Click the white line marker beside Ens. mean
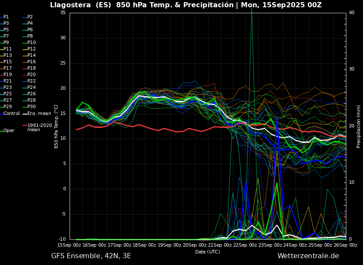Screen dimensions: 363x265 pos(25,114)
